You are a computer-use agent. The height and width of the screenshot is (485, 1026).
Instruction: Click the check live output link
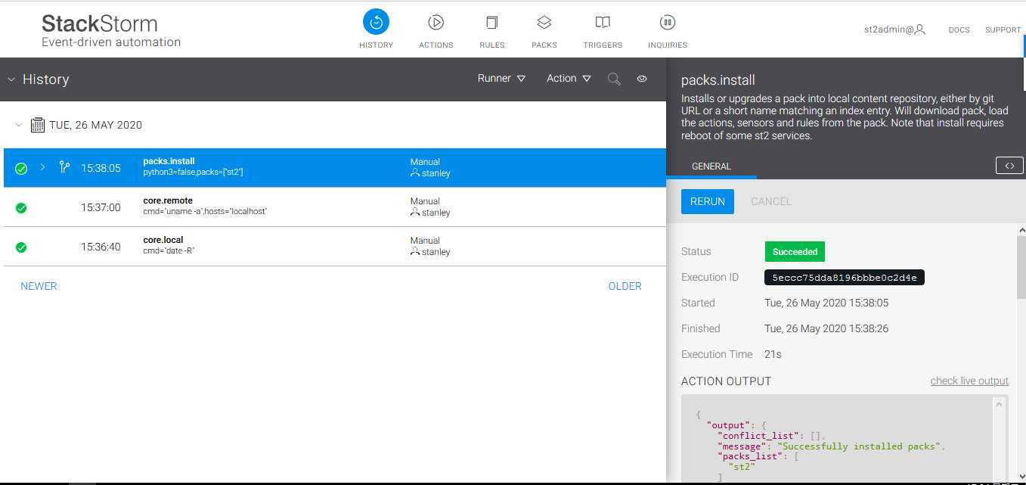tap(969, 381)
